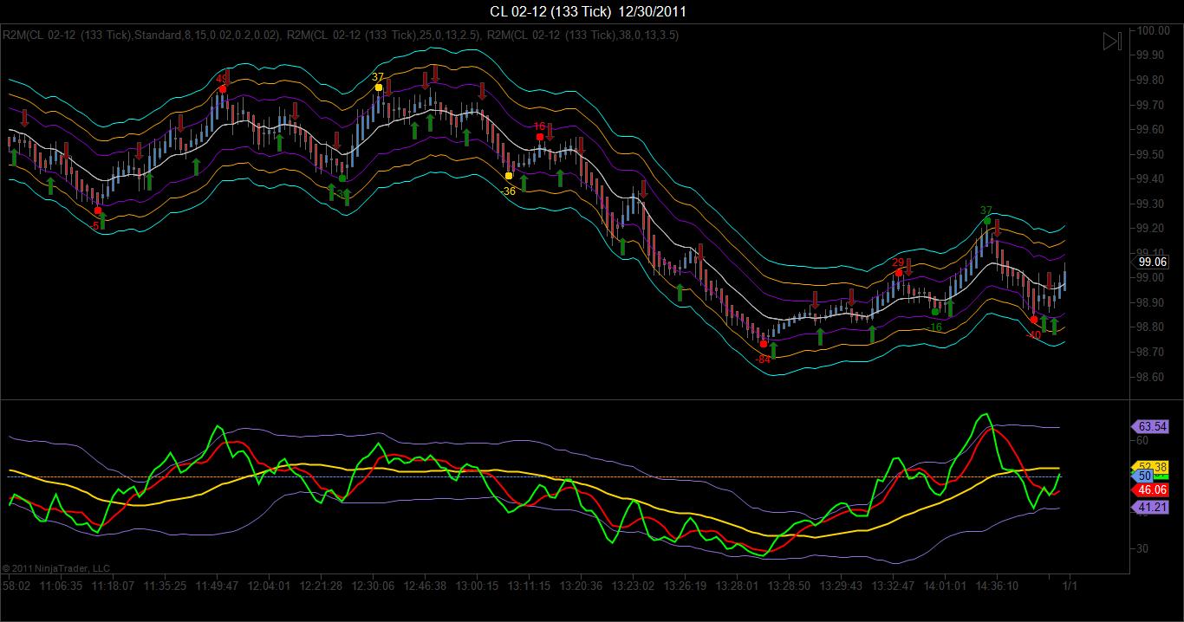This screenshot has width=1184, height=622.
Task: Click the 98.80 price axis label
Action: tap(1150, 327)
